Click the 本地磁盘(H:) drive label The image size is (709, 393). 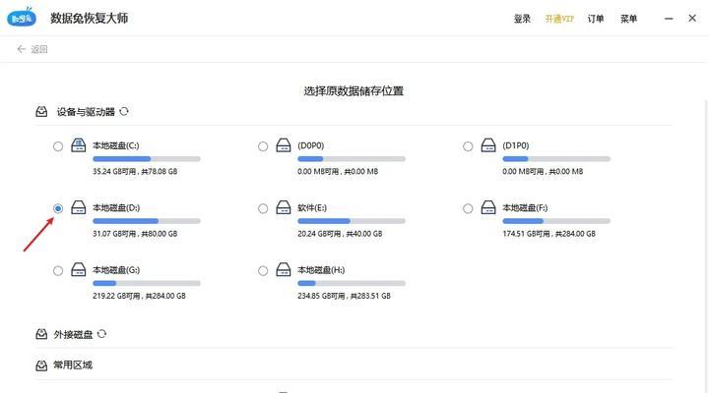pyautogui.click(x=321, y=270)
